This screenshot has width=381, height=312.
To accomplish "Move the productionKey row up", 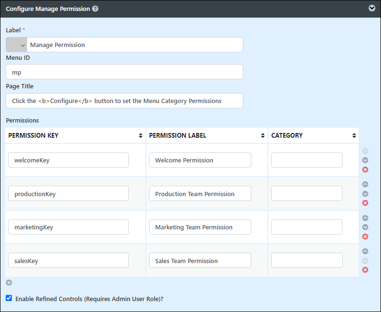I will pos(365,184).
